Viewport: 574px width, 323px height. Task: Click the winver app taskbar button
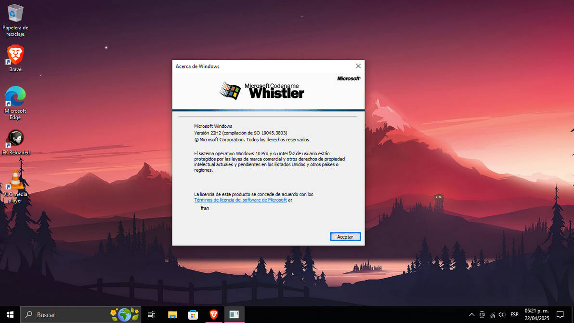235,315
